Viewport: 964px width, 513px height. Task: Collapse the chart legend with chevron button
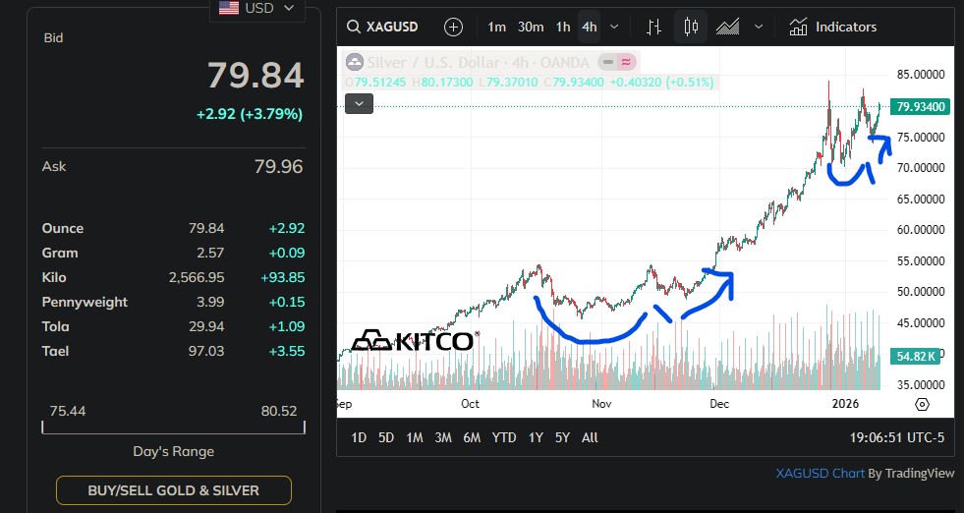359,104
